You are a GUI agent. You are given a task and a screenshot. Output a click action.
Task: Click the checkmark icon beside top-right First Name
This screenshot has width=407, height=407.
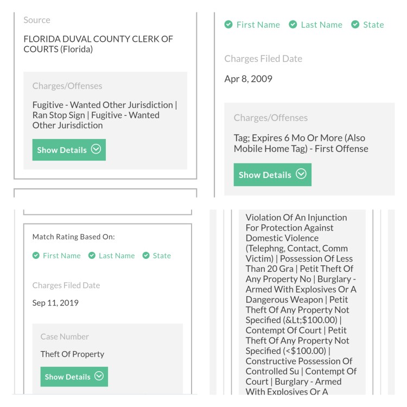pyautogui.click(x=228, y=24)
